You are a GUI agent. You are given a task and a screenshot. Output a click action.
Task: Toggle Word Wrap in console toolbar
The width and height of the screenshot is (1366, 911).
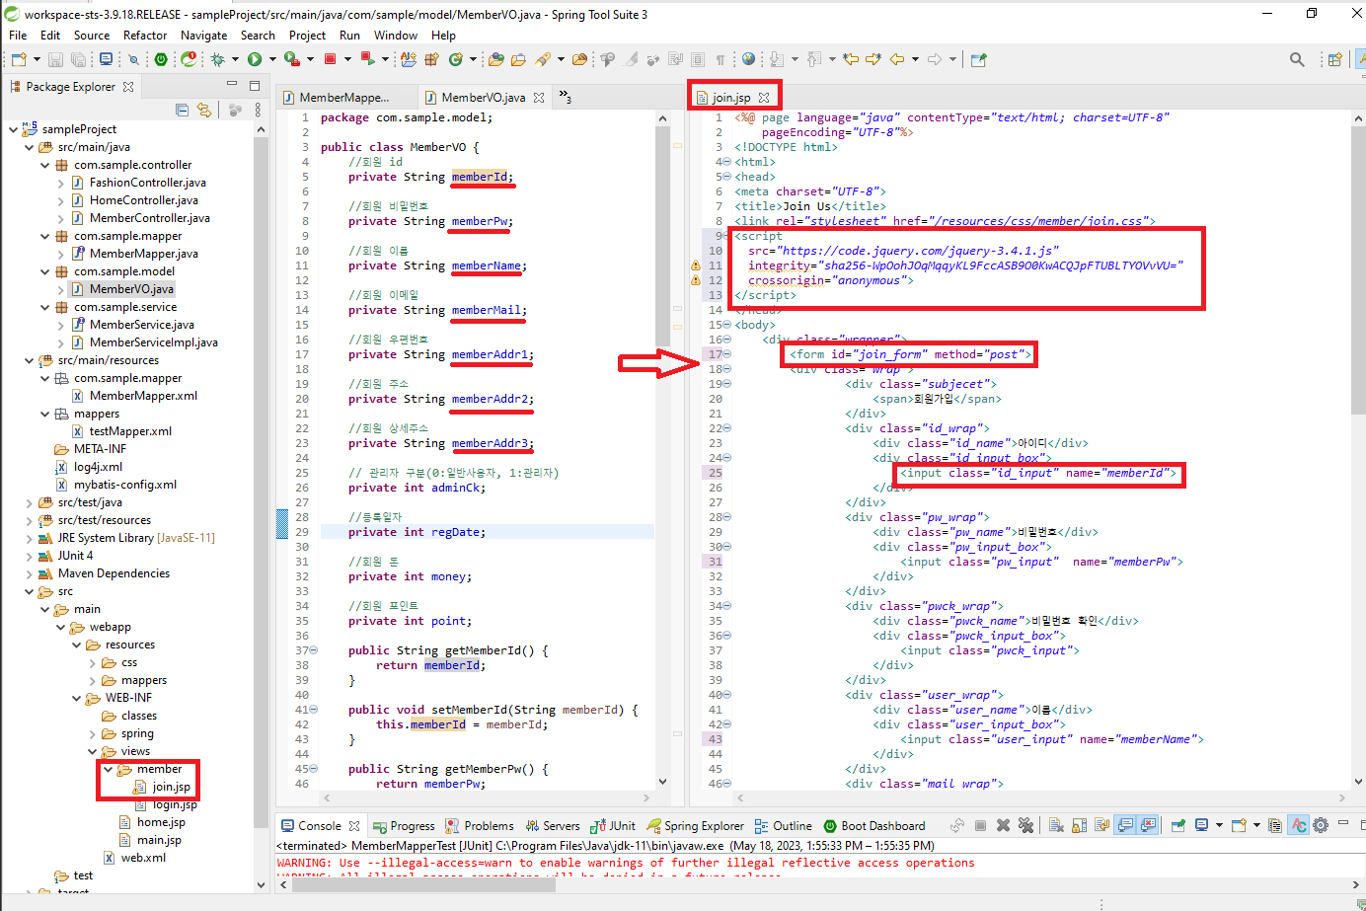(1101, 825)
